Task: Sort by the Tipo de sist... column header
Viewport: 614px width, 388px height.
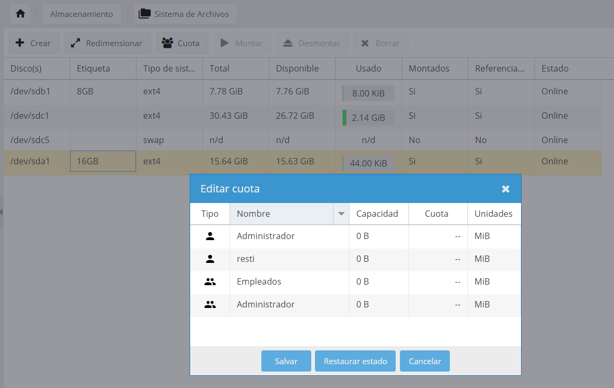Action: [169, 68]
